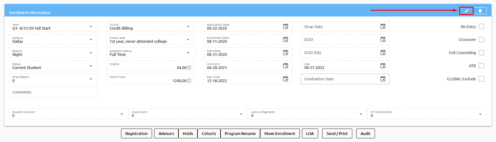Screen dimensions: 496x142
Task: Click the Move Enrollment button
Action: point(279,134)
